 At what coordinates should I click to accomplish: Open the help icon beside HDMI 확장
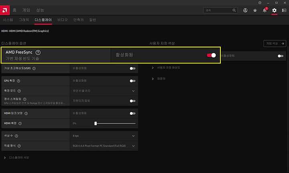pos(20,124)
